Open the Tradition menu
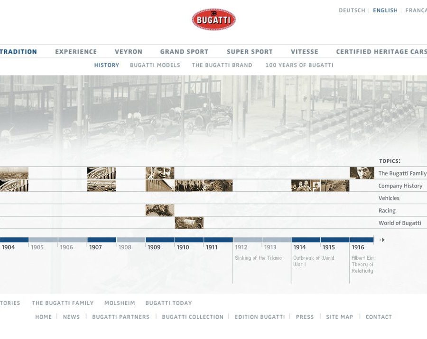This screenshot has height=339, width=427. [x=18, y=52]
